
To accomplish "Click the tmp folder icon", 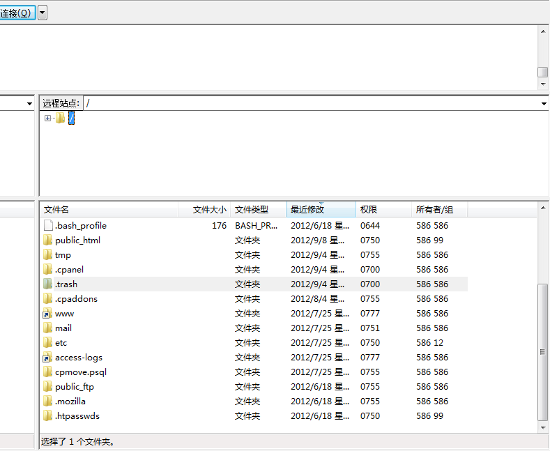I will pyautogui.click(x=47, y=255).
